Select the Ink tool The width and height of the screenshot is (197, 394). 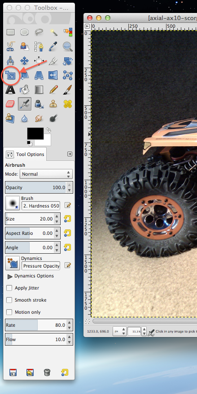[39, 104]
